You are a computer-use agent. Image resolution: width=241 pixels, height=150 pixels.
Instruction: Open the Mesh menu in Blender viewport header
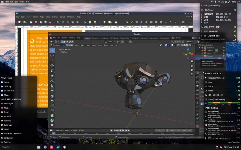click(x=94, y=45)
